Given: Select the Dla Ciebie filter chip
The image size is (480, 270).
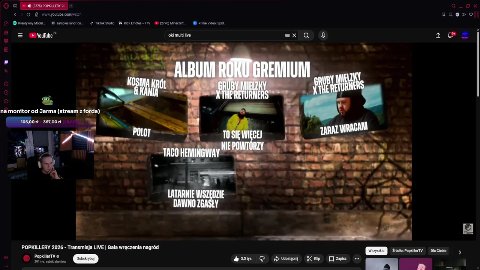Looking at the screenshot, I should pos(438,250).
